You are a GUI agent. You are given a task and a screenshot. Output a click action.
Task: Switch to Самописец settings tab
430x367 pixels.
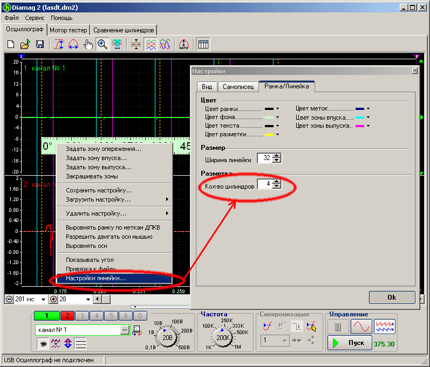click(238, 87)
